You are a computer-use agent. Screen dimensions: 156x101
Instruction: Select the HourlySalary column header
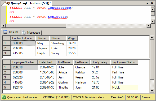100,62
